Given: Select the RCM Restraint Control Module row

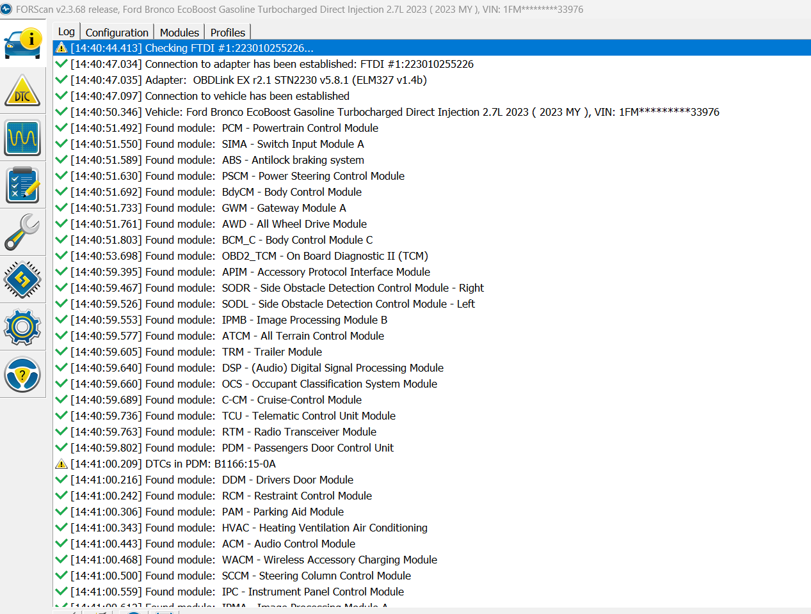Looking at the screenshot, I should pyautogui.click(x=431, y=496).
